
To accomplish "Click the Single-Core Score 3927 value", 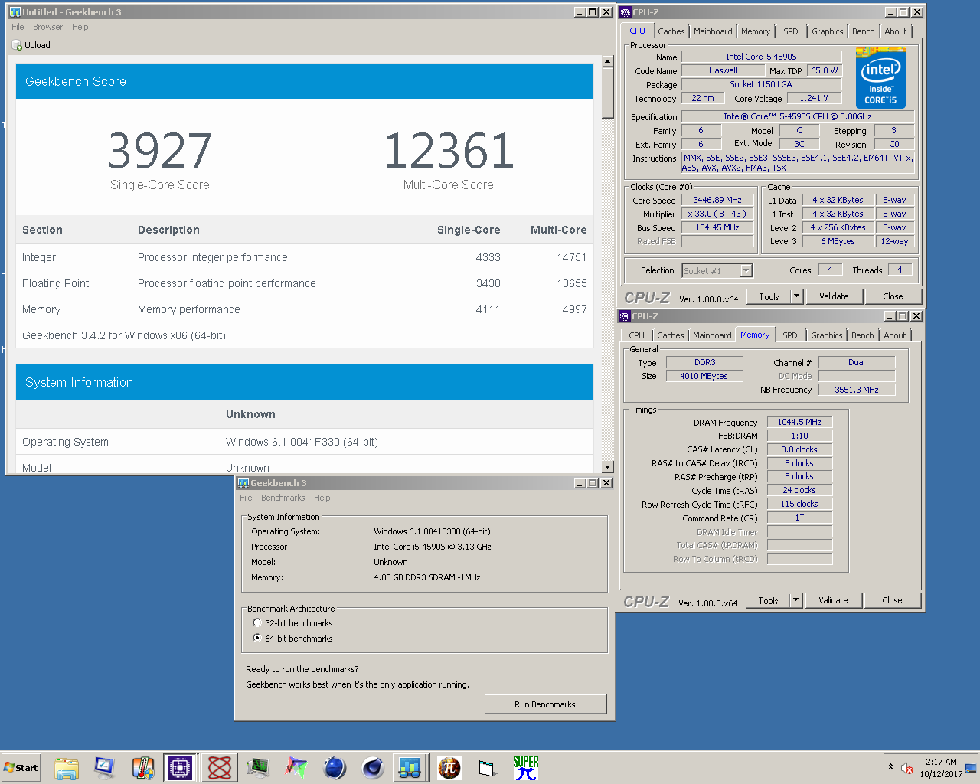I will click(160, 151).
